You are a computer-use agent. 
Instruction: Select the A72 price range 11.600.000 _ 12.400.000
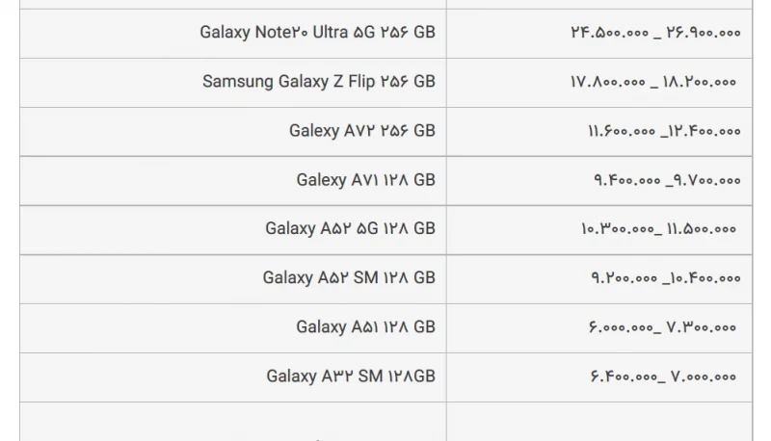(x=664, y=131)
